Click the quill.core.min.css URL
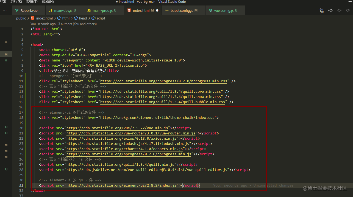Screen dimensions: 353x197 point(161,92)
